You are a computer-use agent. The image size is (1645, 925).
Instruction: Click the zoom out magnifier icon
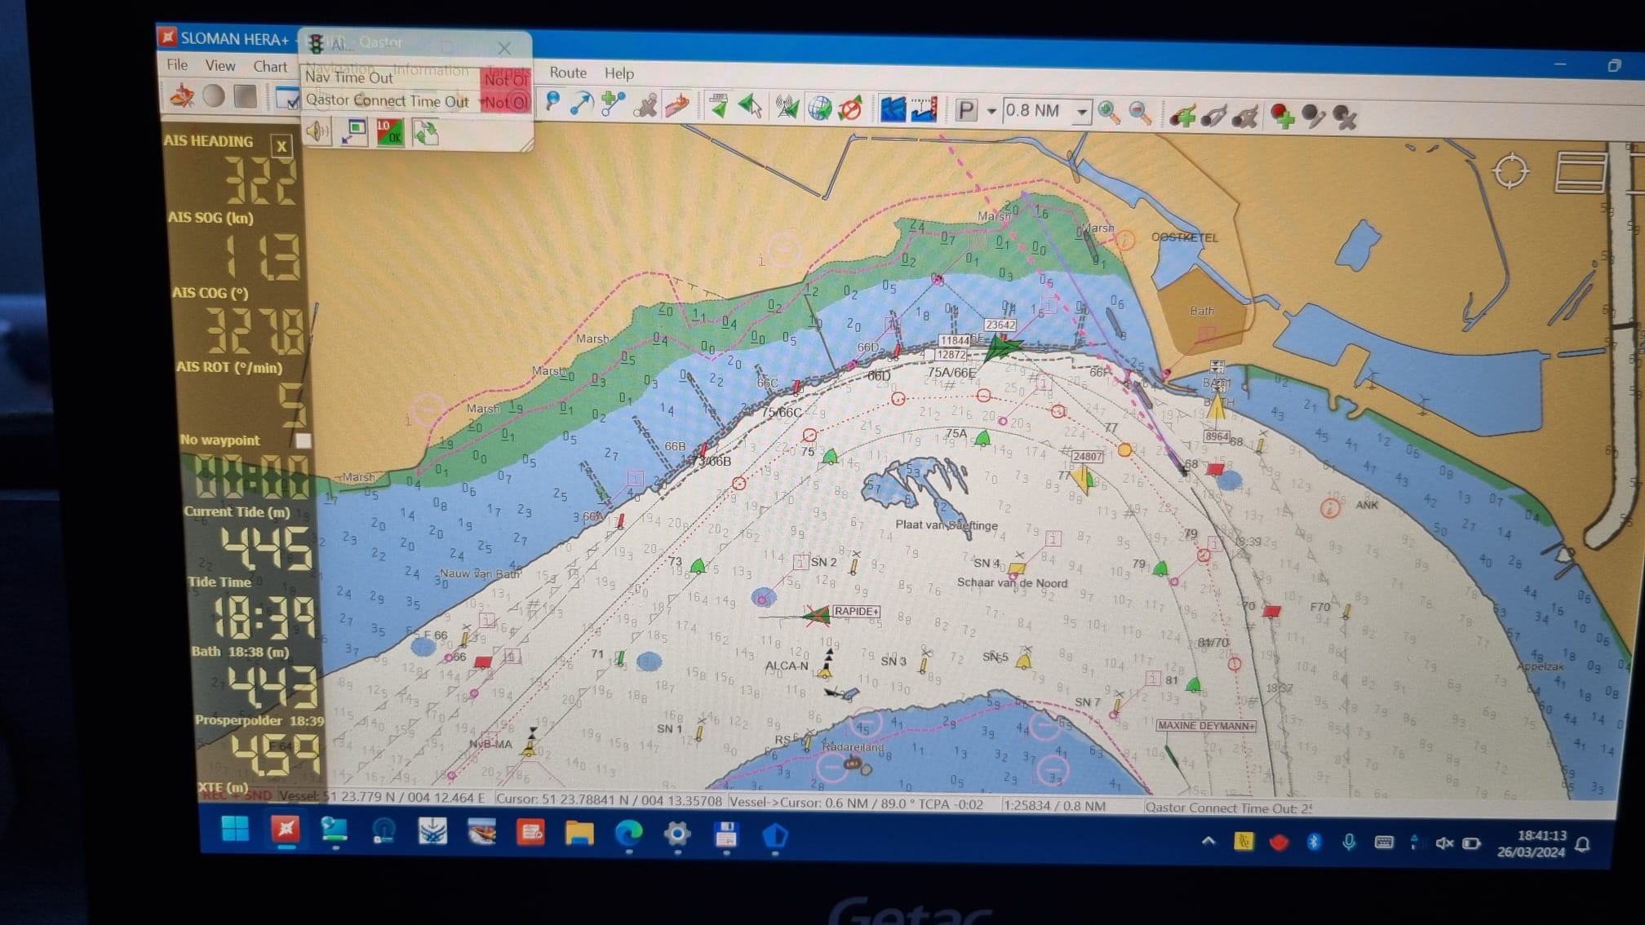pos(1140,113)
